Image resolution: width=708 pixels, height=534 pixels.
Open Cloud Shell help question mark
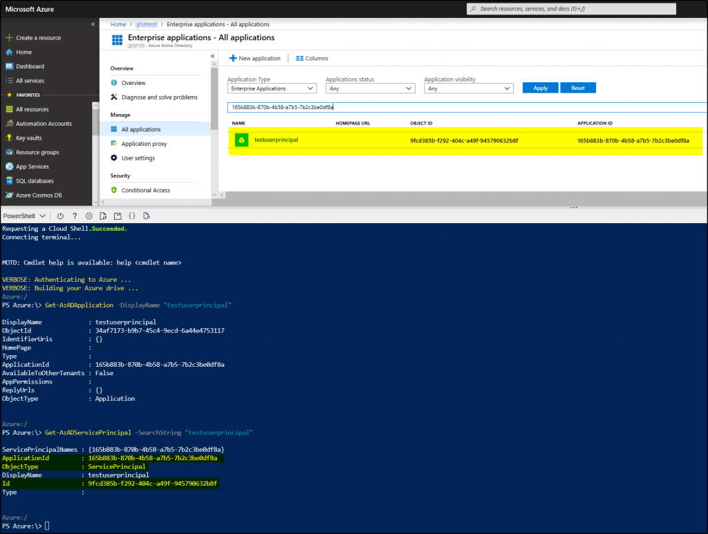[x=75, y=216]
